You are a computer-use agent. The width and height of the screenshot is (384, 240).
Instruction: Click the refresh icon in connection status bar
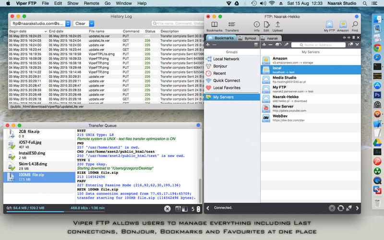point(341,208)
